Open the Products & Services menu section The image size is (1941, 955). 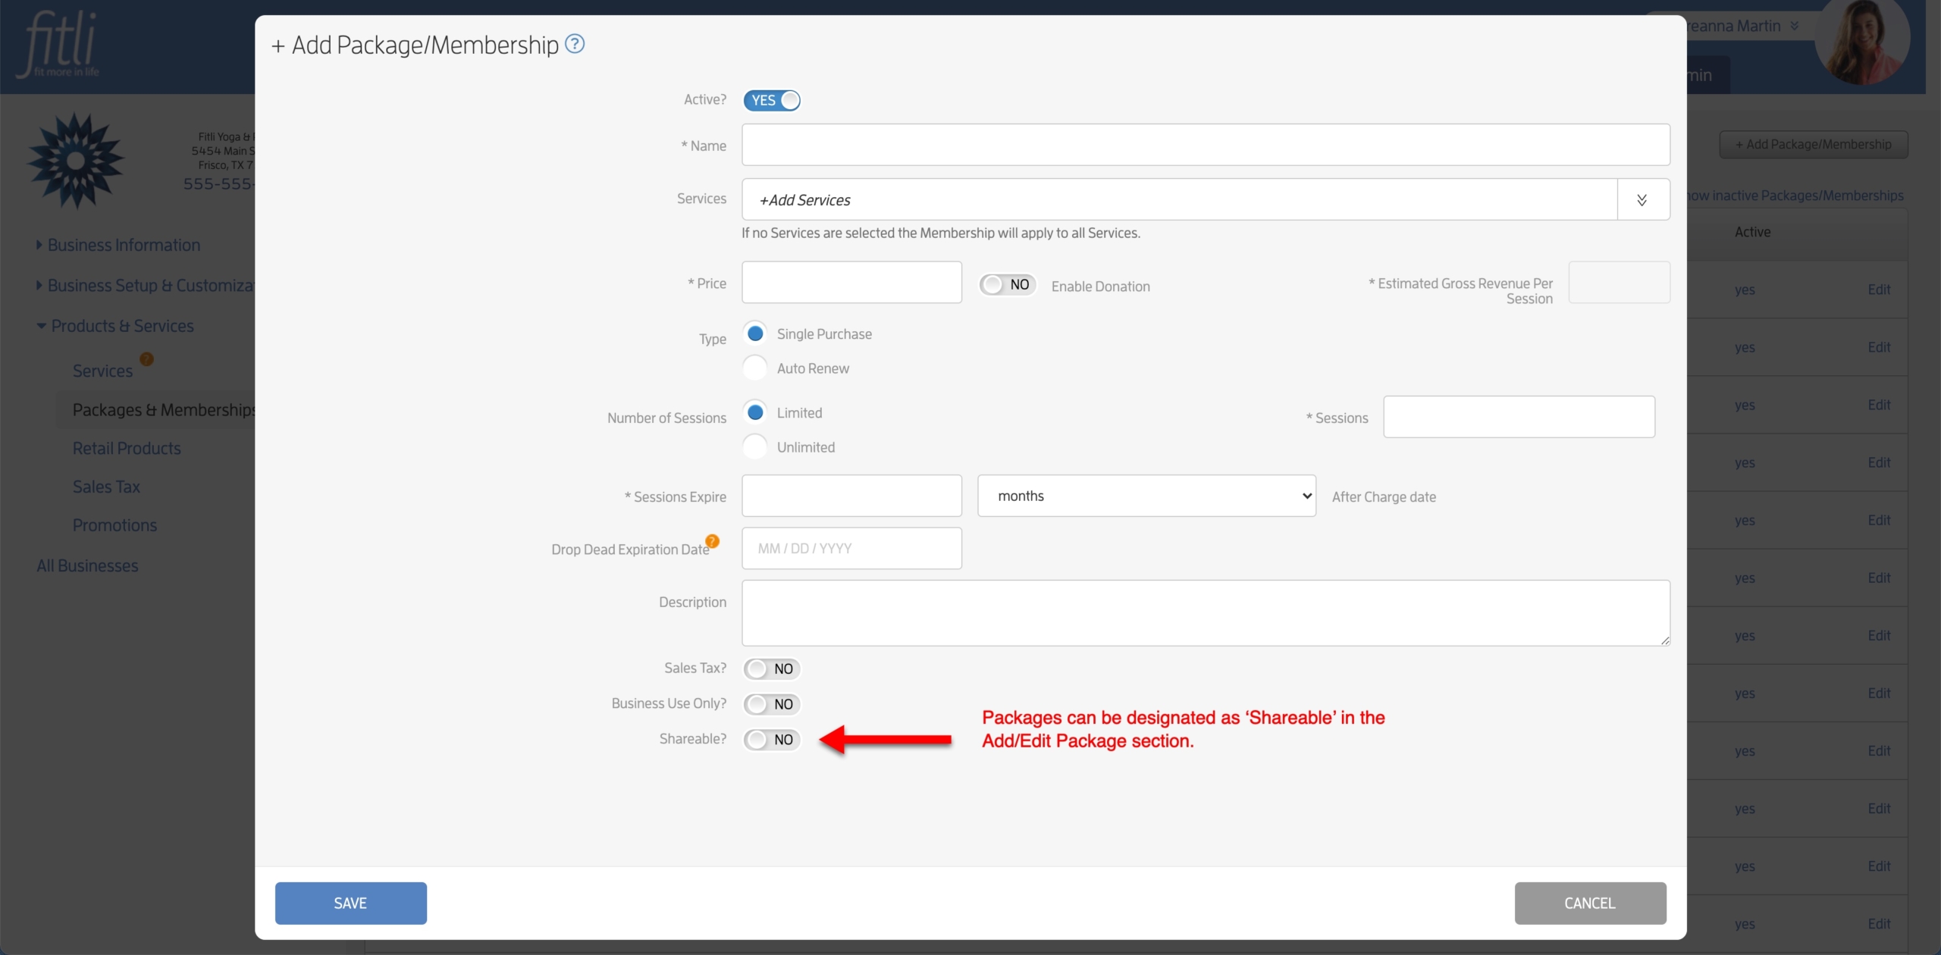pos(121,325)
